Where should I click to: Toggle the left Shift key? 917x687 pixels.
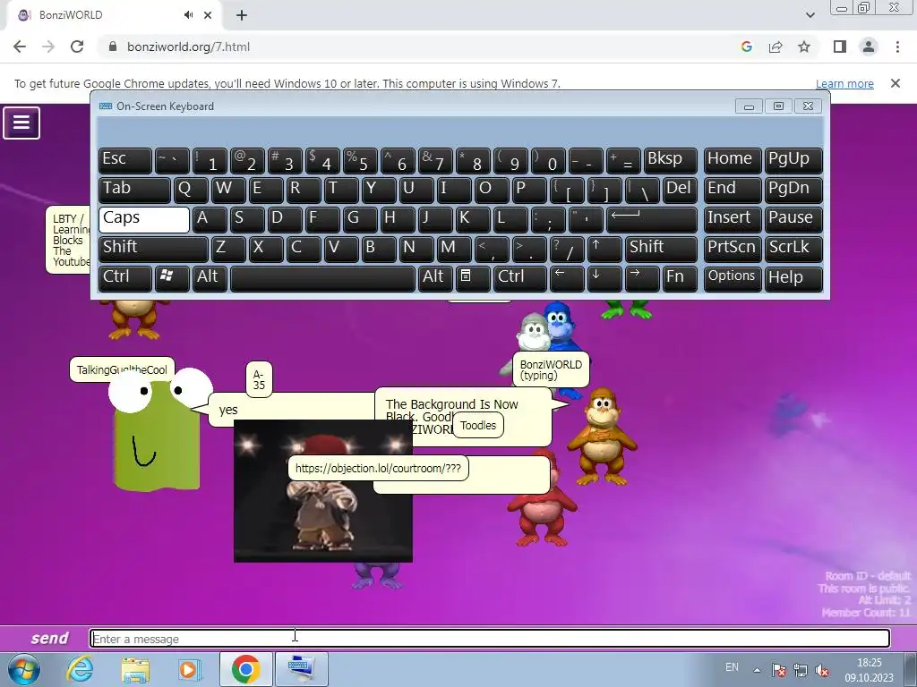(x=153, y=249)
